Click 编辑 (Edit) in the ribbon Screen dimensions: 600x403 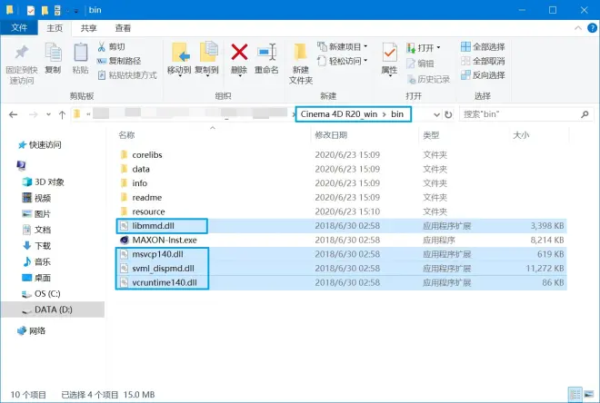(420, 64)
